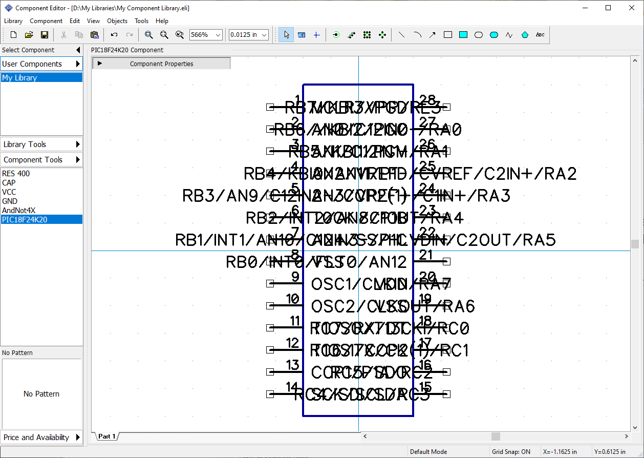
Task: Expand the User Components list
Action: click(78, 64)
